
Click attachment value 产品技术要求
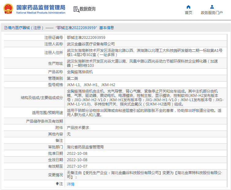(x=78, y=128)
